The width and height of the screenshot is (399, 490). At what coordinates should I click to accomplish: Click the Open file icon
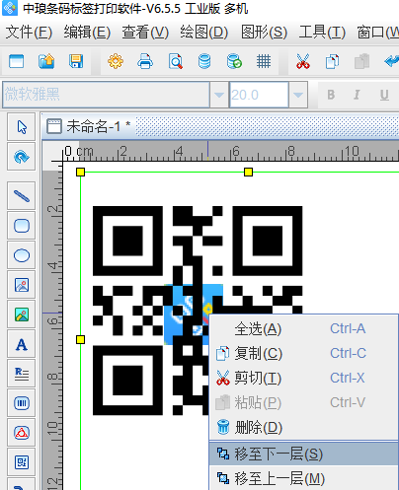coord(46,61)
